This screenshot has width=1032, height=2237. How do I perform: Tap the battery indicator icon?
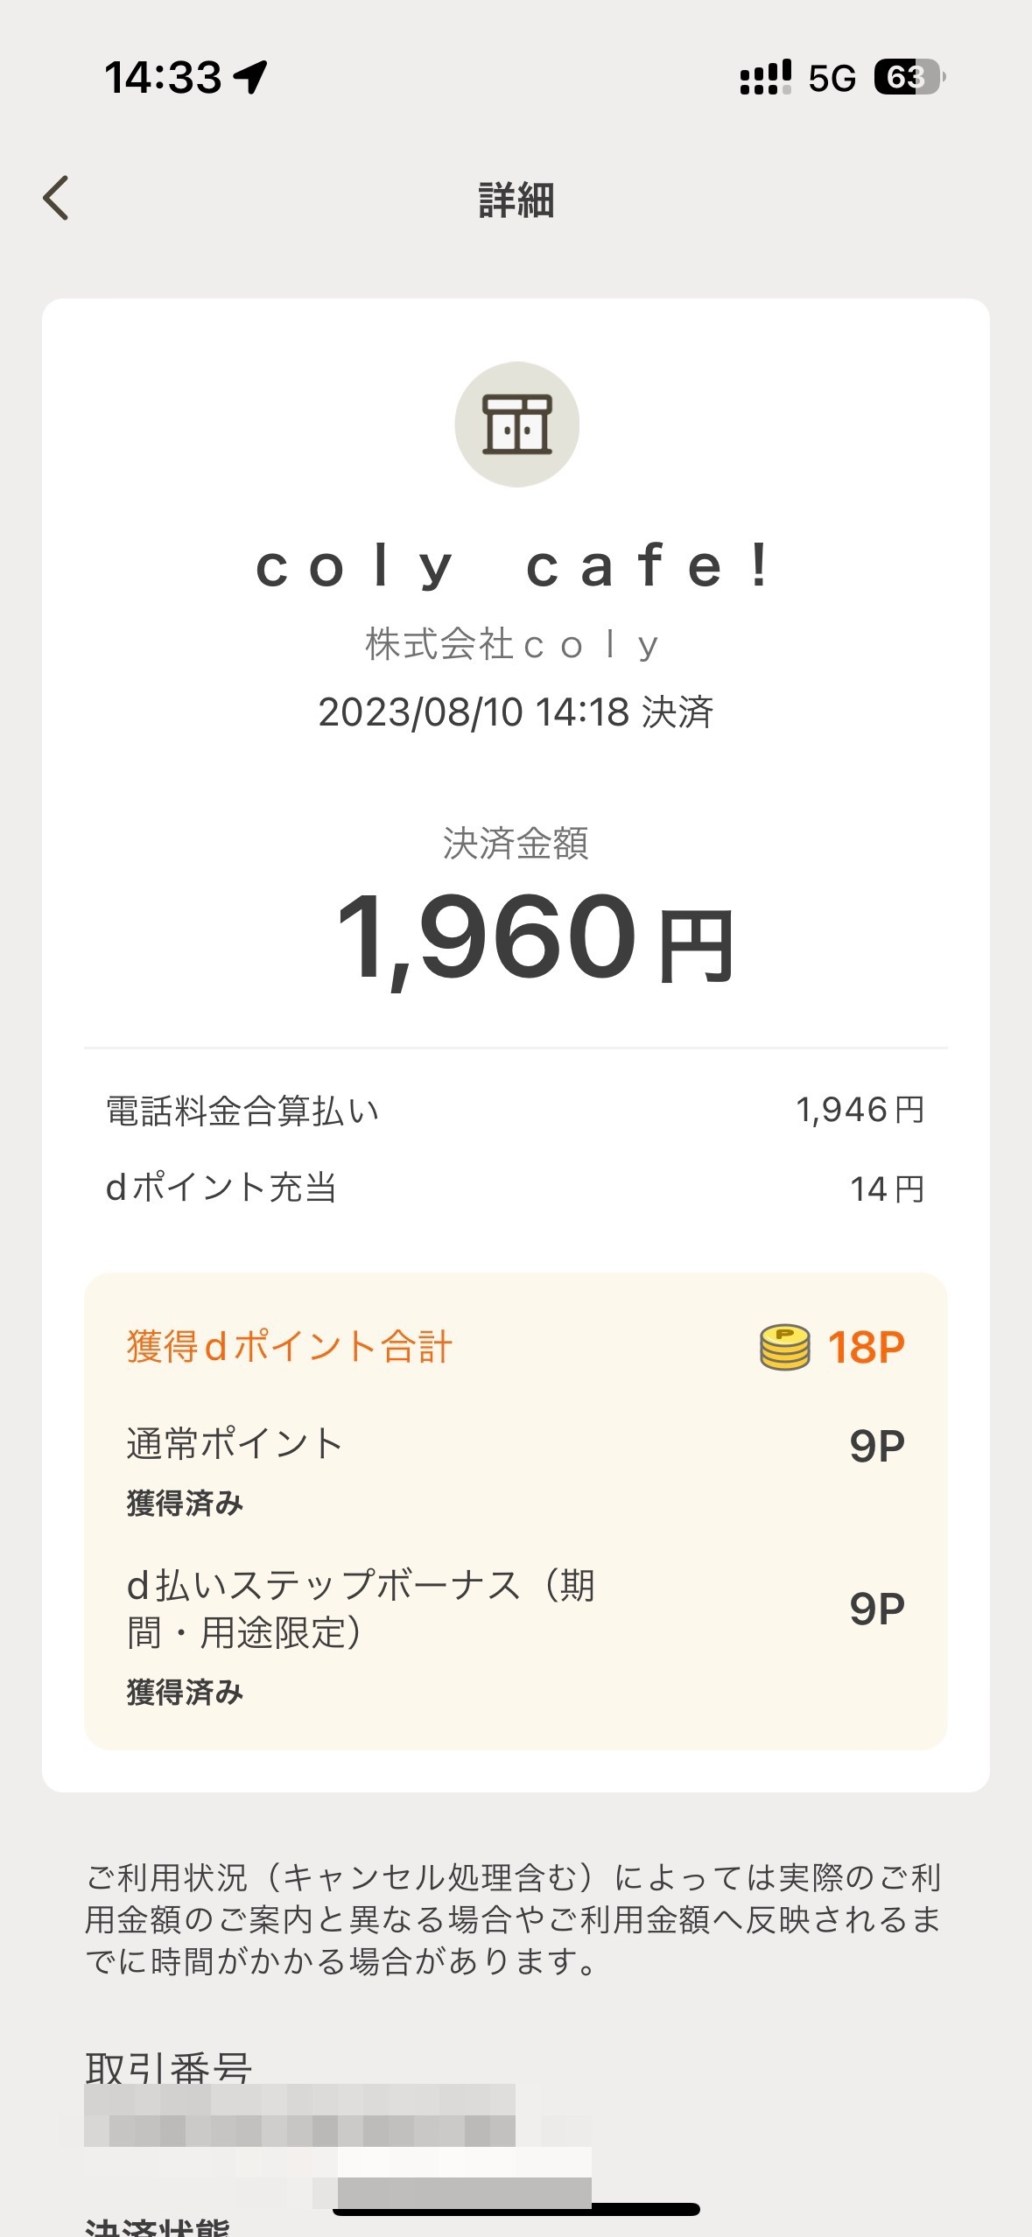[x=909, y=77]
